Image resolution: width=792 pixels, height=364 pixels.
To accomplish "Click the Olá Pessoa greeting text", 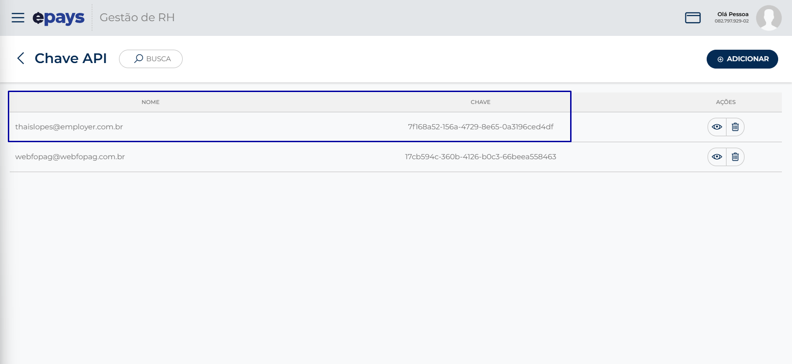I will point(733,14).
